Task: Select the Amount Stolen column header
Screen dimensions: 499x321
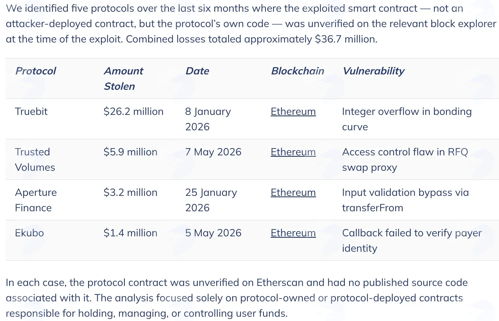Action: click(124, 79)
